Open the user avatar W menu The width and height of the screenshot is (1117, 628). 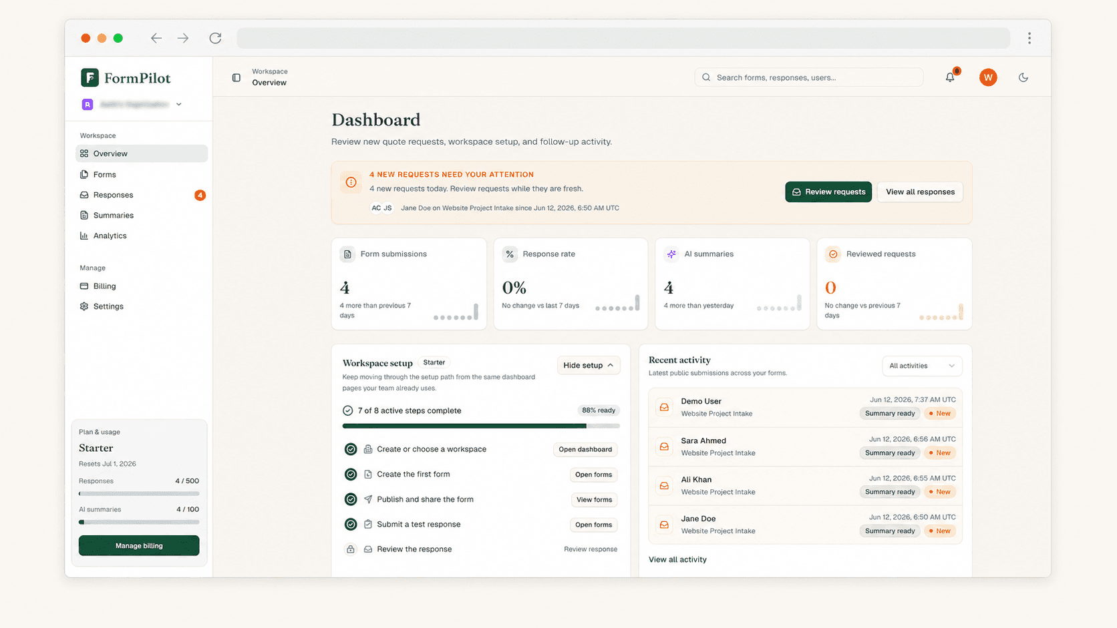[988, 77]
